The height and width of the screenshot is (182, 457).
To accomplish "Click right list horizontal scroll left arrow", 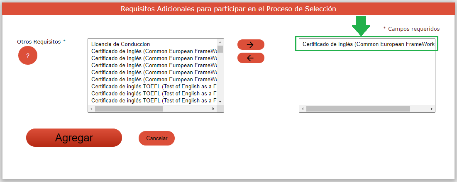I will click(x=303, y=109).
